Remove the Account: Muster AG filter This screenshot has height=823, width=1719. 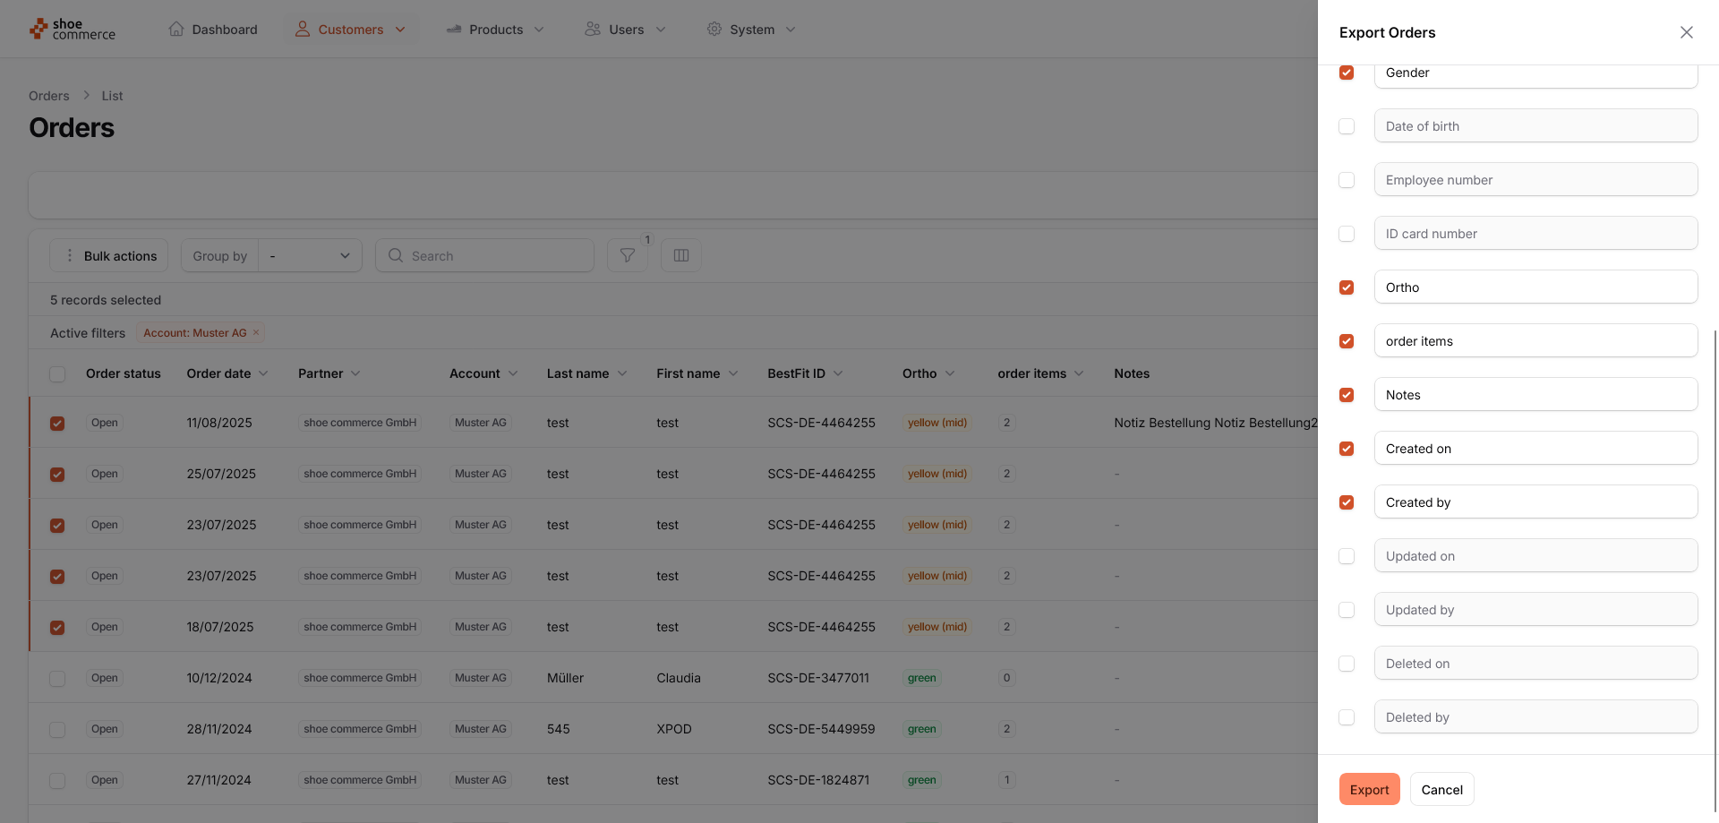pyautogui.click(x=256, y=333)
